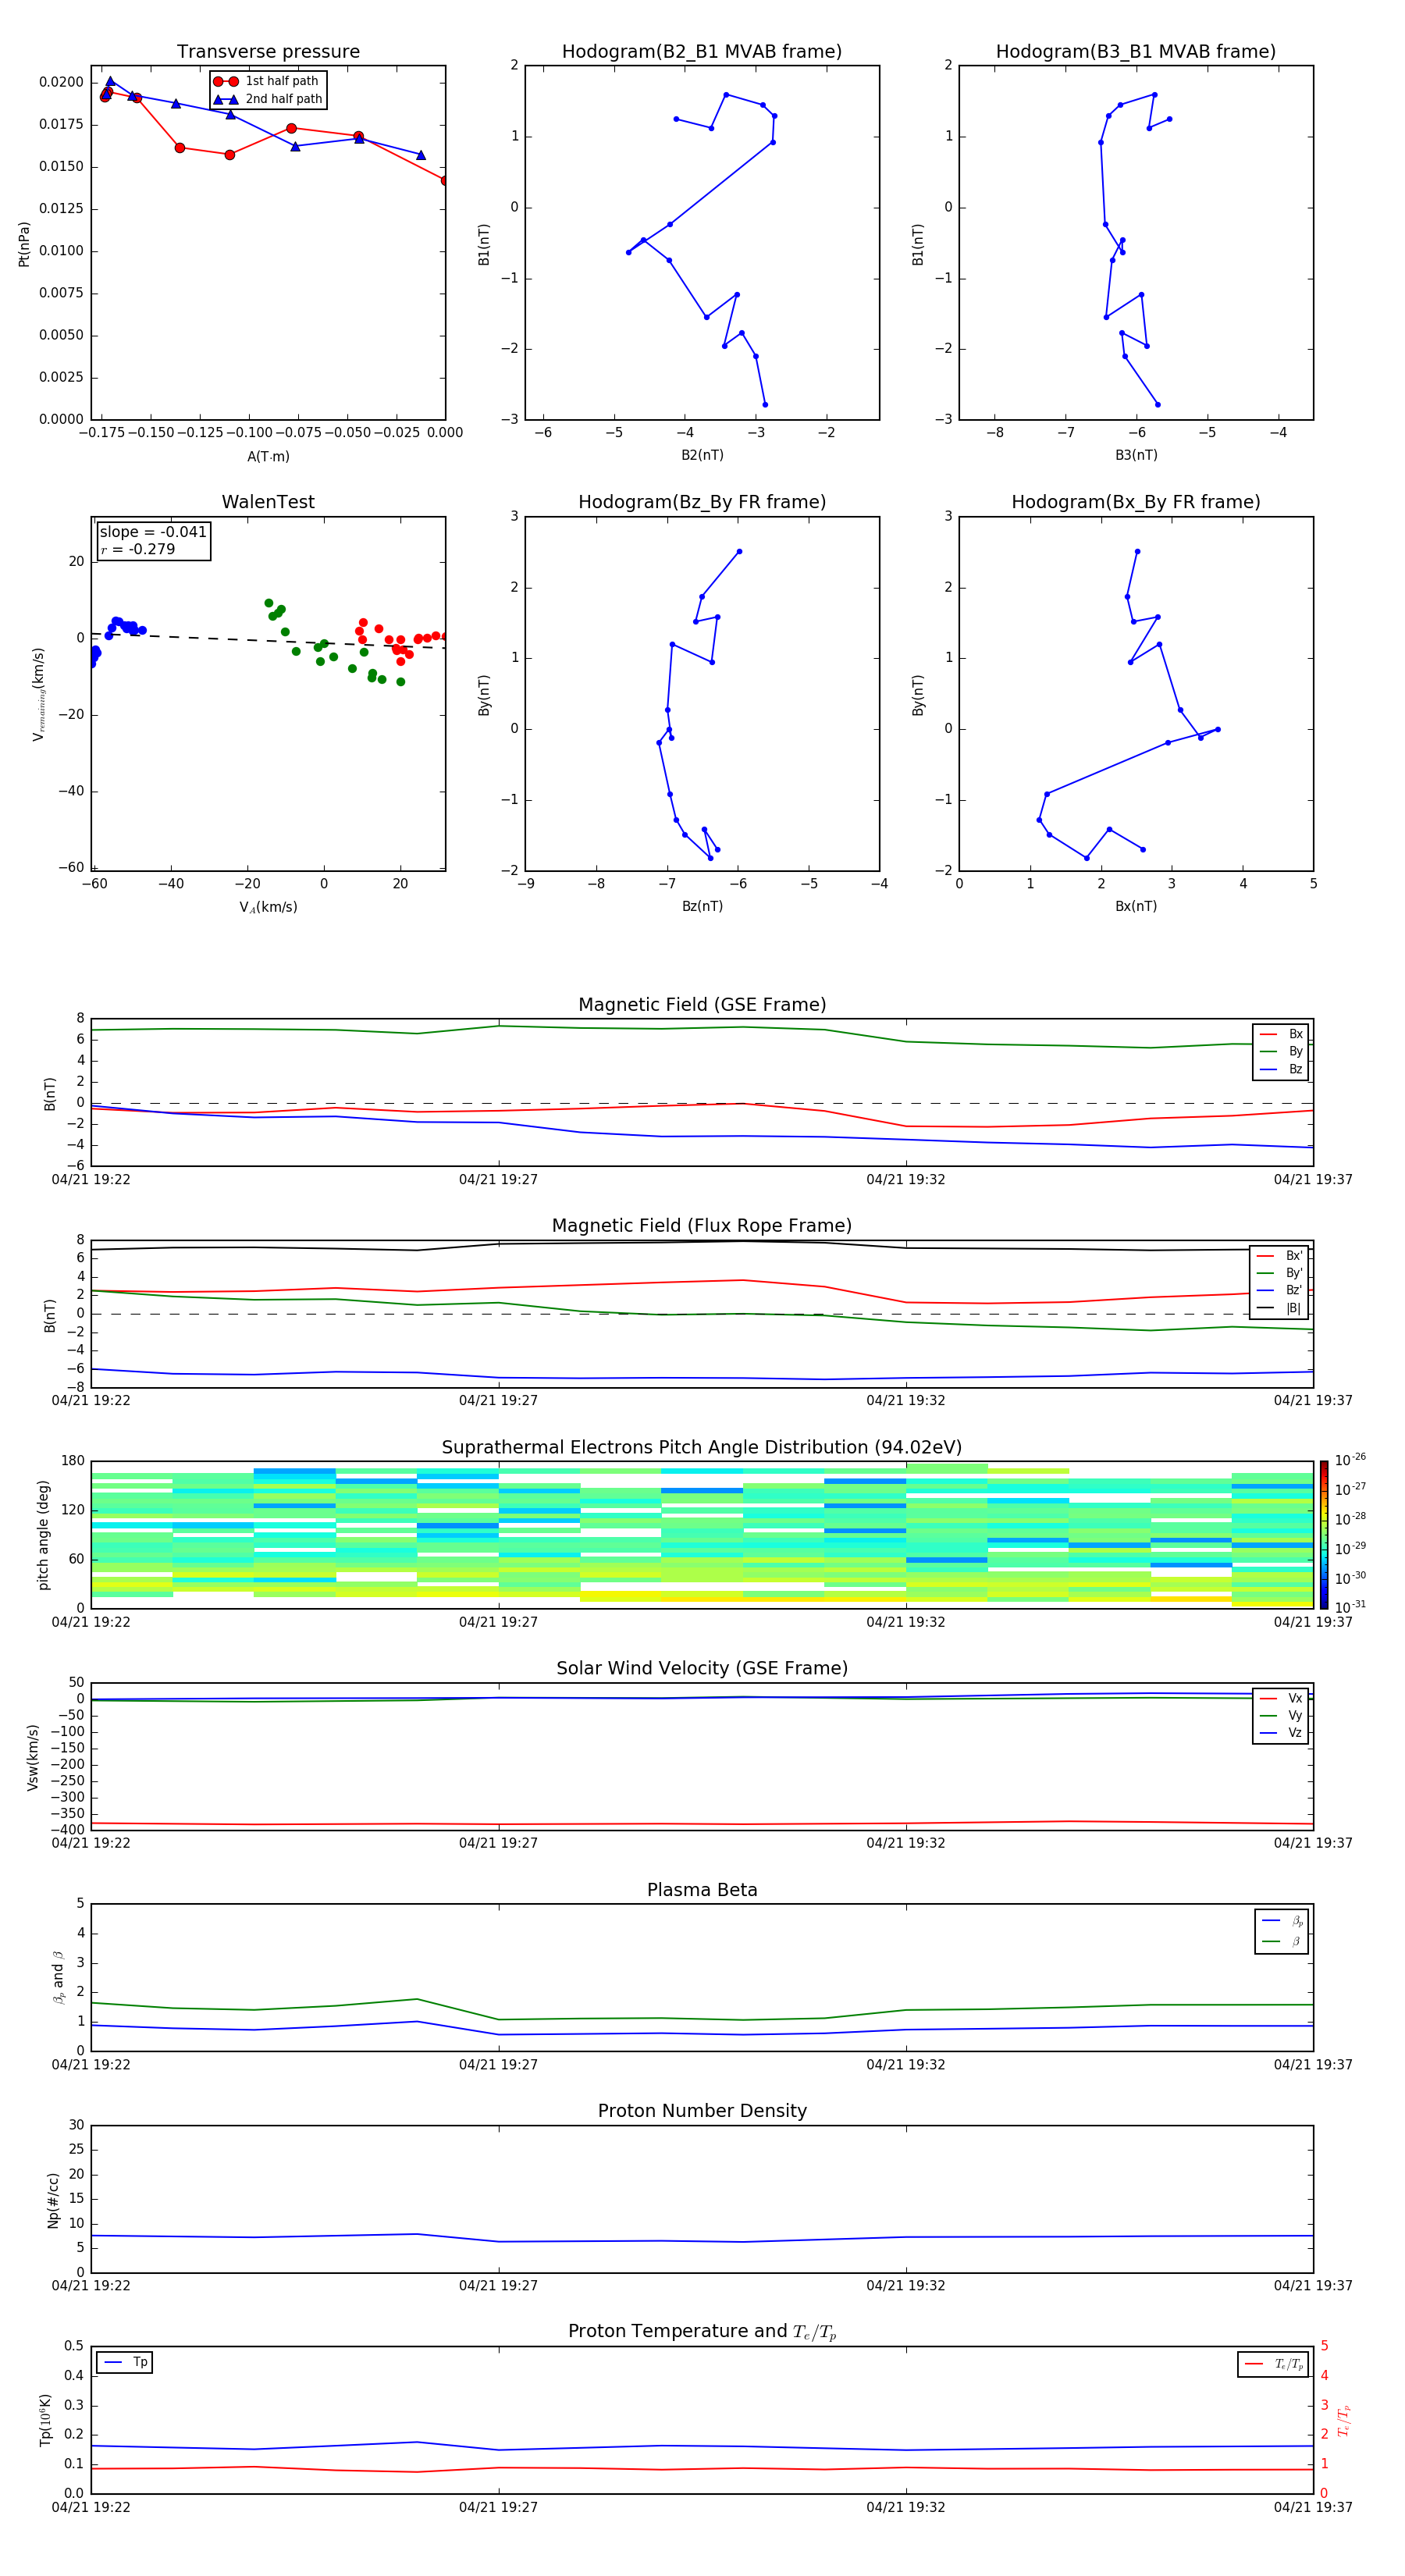Click the heatmap of the pitch angle distribution
The image size is (1405, 2576).
tap(702, 1535)
